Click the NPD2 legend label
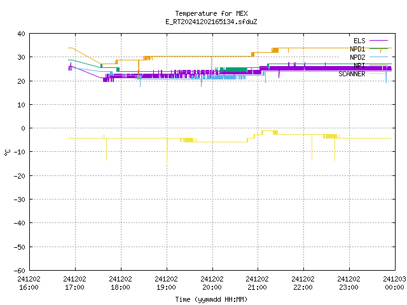Screen dimensions: 407x305 [357, 57]
